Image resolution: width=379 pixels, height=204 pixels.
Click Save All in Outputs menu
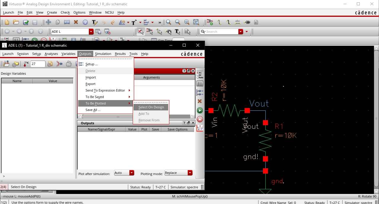coord(93,110)
